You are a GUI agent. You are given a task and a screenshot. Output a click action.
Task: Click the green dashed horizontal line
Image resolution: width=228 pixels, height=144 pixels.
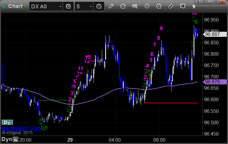[x=53, y=100]
